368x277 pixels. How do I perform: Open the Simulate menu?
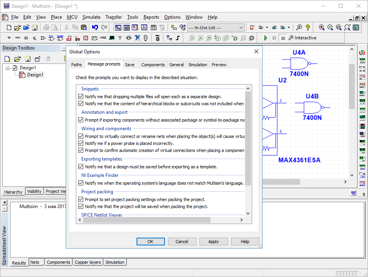91,17
